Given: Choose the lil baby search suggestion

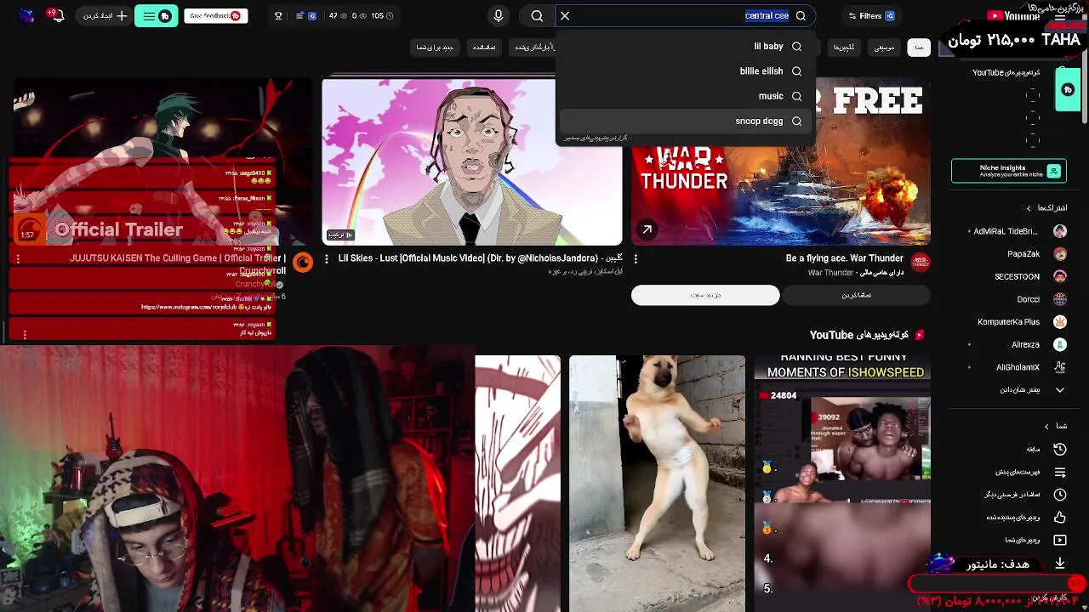Looking at the screenshot, I should point(685,47).
